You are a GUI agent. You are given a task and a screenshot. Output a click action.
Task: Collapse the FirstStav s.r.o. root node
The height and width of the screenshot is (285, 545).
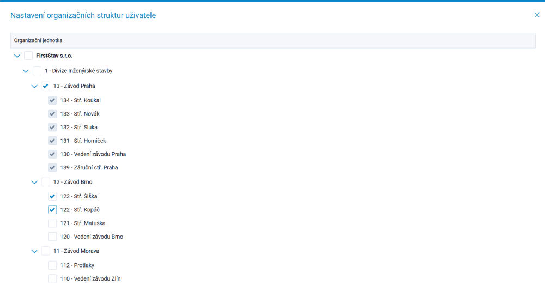[17, 56]
